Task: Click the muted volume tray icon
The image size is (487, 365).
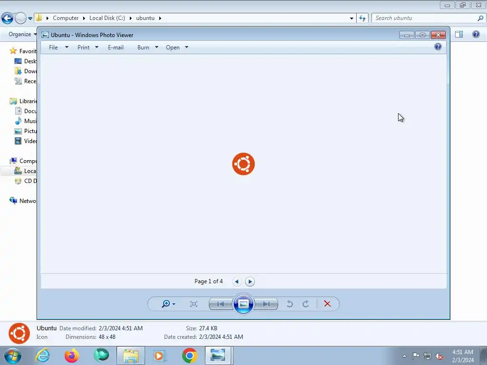Action: 439,356
